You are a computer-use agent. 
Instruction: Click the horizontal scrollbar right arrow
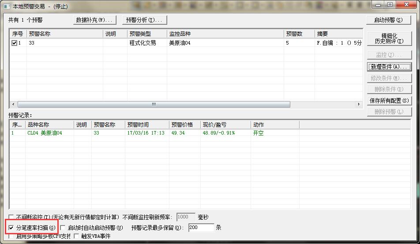click(359, 105)
